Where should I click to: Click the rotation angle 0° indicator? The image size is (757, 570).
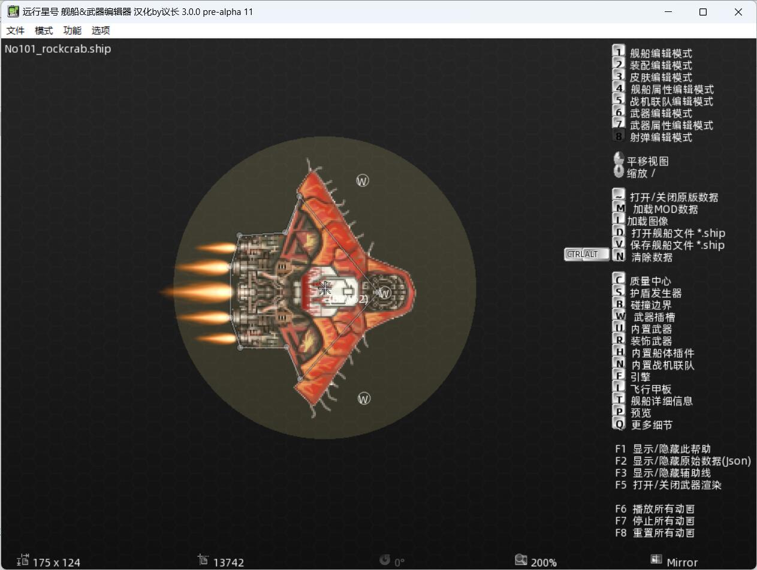(x=393, y=562)
